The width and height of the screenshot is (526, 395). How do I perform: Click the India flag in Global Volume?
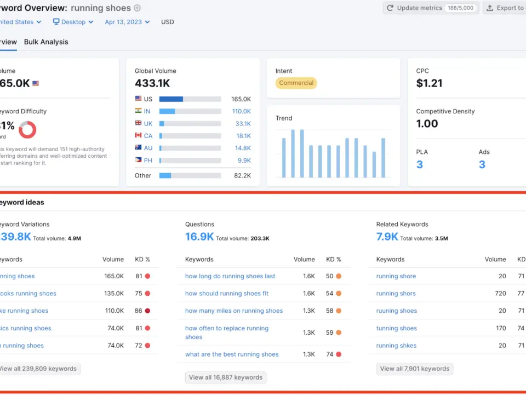click(138, 111)
